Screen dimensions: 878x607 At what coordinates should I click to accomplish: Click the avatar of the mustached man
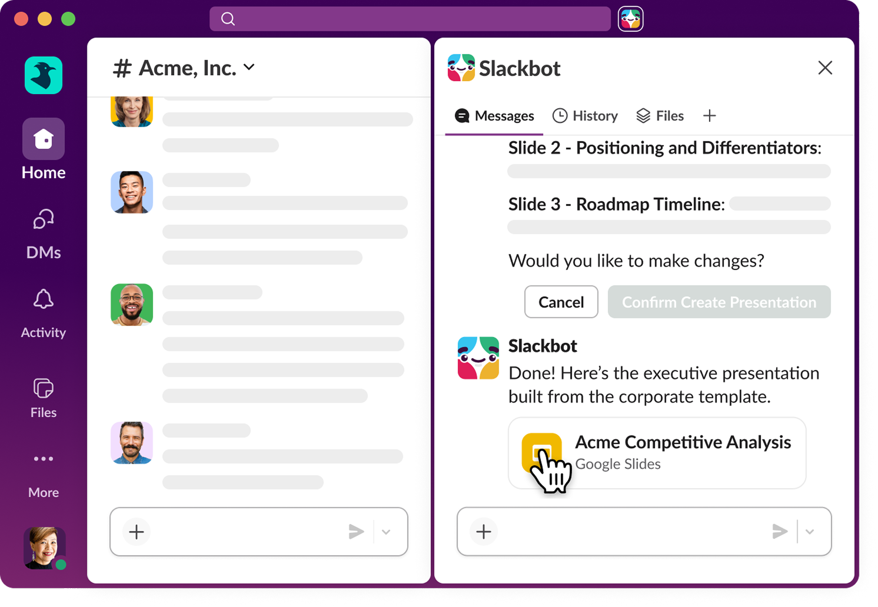pyautogui.click(x=132, y=443)
